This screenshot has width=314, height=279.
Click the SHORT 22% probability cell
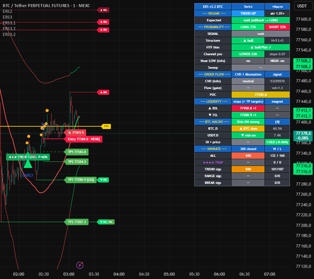[x=277, y=27]
